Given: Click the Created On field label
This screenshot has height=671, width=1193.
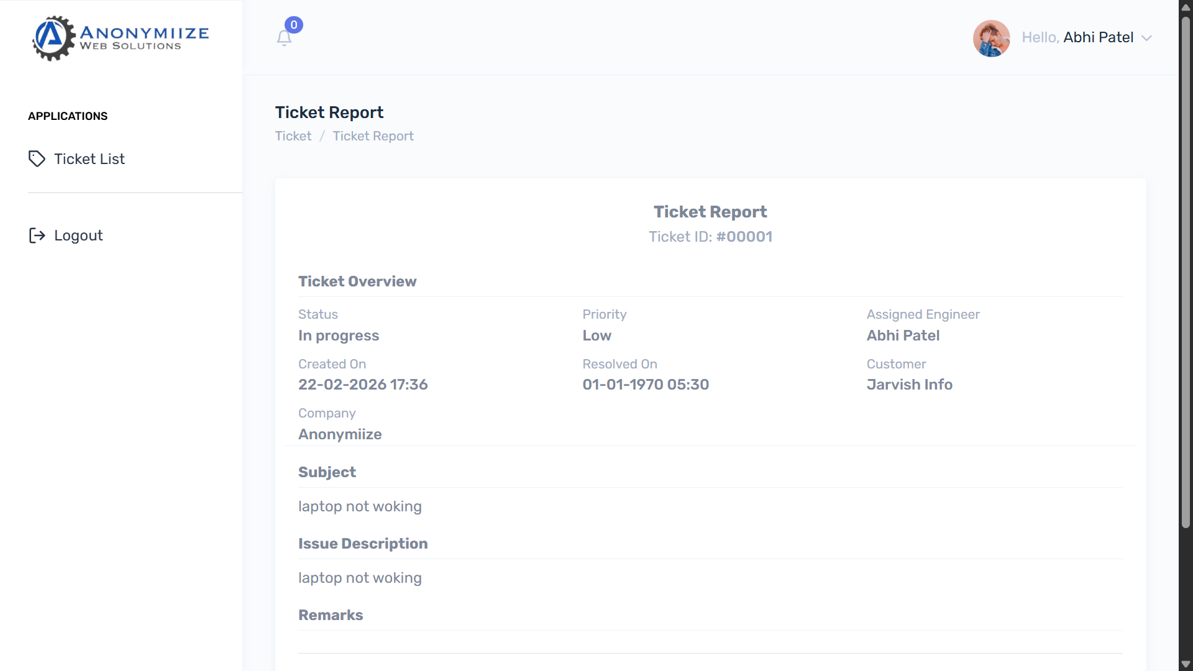Looking at the screenshot, I should (332, 364).
